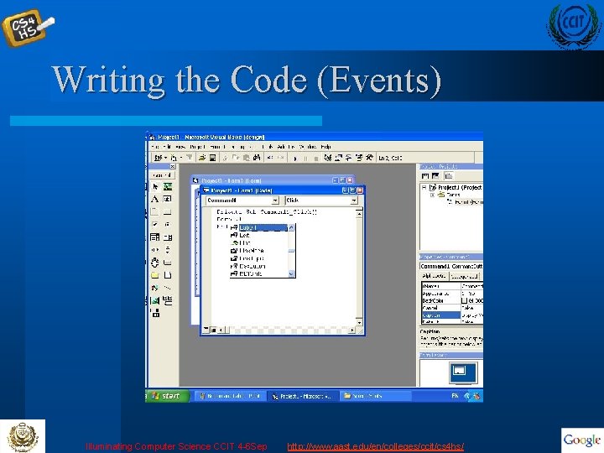604x453 pixels.
Task: Click View Code in Project Explorer
Action: [425, 176]
